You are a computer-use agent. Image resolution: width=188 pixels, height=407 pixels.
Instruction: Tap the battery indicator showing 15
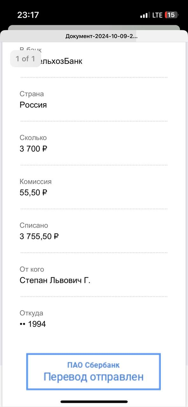click(x=171, y=15)
